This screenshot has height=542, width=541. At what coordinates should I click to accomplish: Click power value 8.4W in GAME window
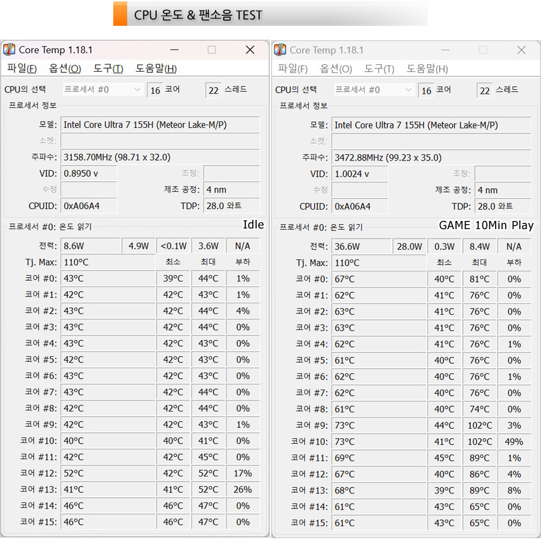click(479, 247)
